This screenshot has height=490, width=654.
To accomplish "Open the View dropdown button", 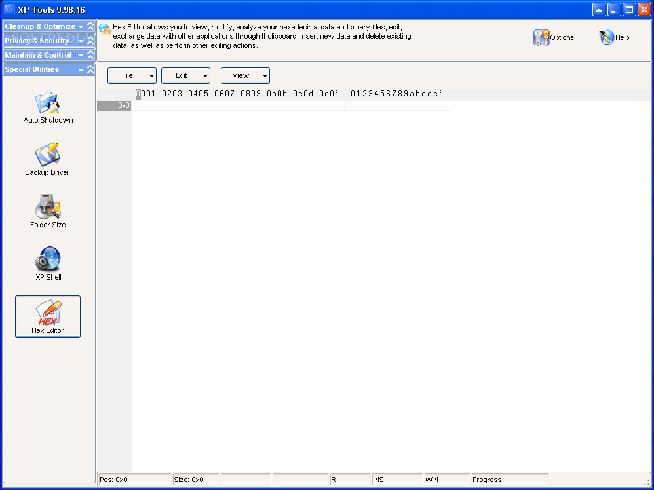I will point(245,75).
